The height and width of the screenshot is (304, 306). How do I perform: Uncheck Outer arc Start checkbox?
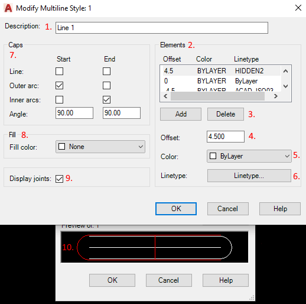pos(59,86)
